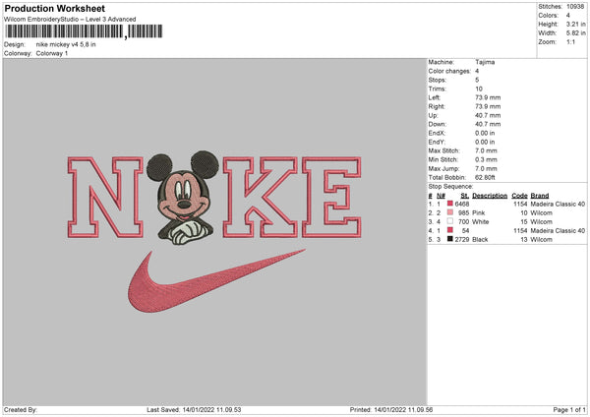This screenshot has height=417, width=590.
Task: Click the "Stop Sequence:" heading
Action: pyautogui.click(x=450, y=187)
